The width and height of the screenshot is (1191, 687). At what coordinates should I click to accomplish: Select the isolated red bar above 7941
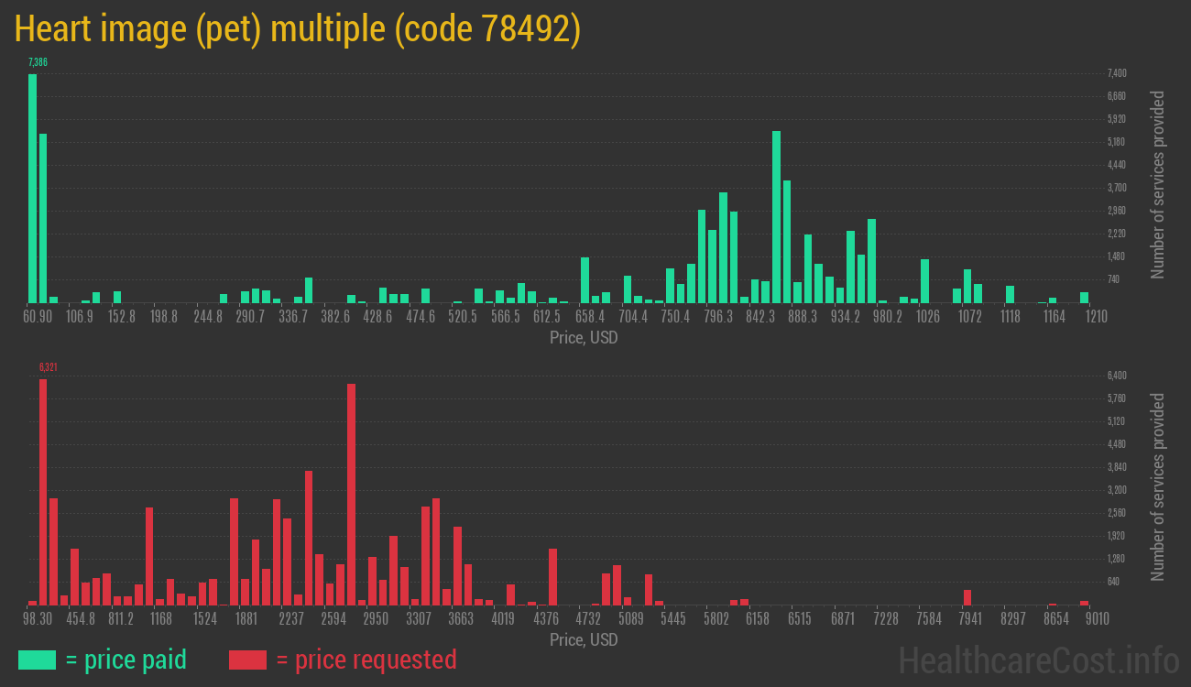coord(967,597)
